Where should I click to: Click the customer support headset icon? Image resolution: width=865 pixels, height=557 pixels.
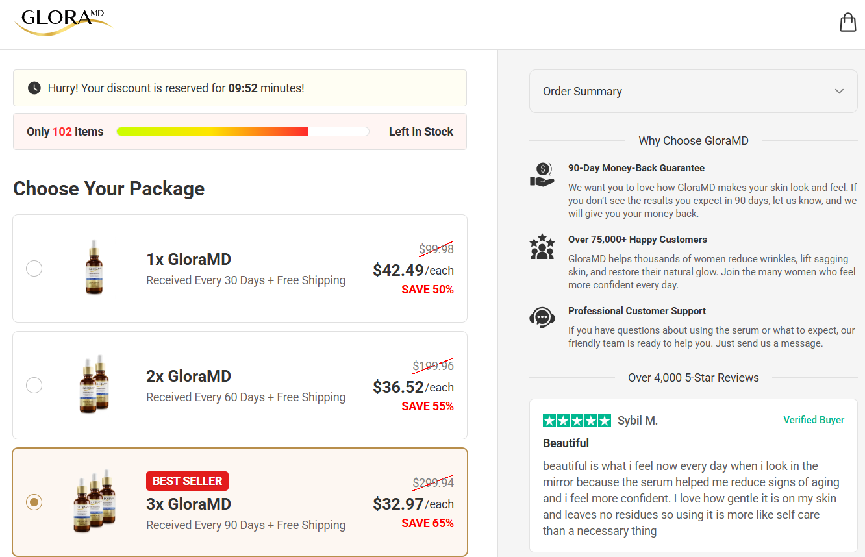pos(542,317)
